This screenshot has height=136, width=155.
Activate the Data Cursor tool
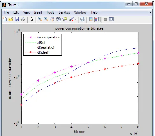(x=65, y=19)
